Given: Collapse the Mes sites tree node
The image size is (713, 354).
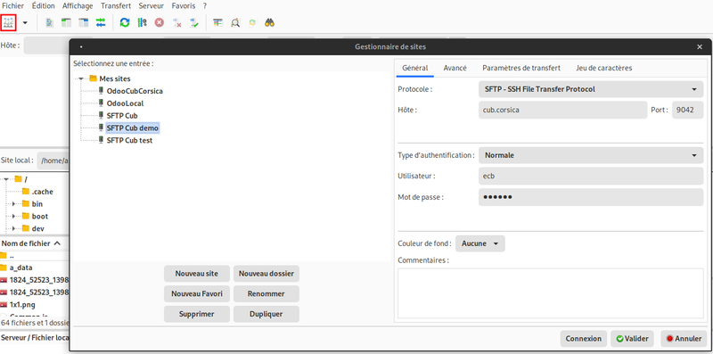Looking at the screenshot, I should (81, 78).
